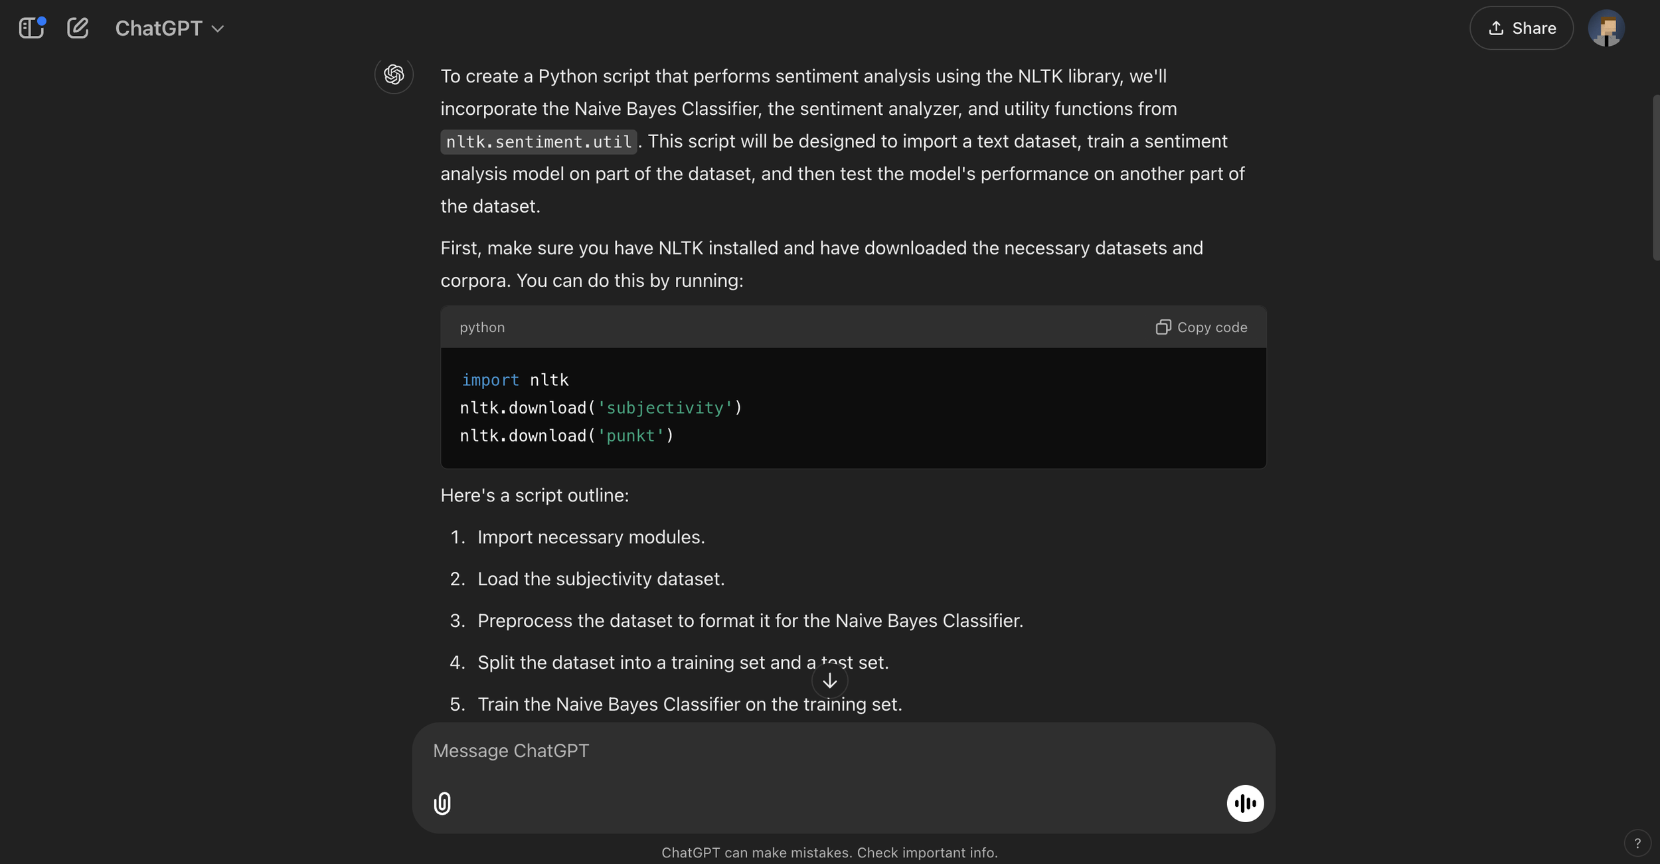Click list item Load the subjectivity dataset
Screen dimensions: 1660x864
click(600, 579)
